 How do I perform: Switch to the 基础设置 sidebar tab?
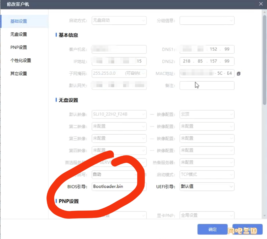point(19,21)
